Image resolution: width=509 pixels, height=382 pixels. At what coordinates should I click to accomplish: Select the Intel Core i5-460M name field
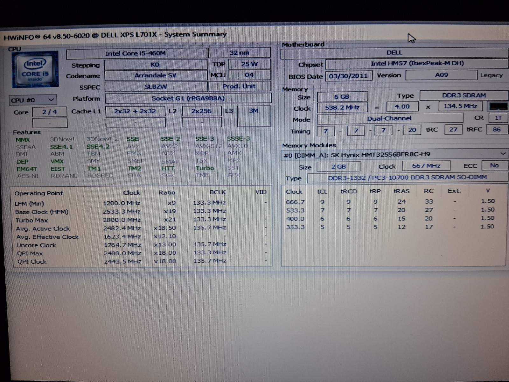pos(136,53)
